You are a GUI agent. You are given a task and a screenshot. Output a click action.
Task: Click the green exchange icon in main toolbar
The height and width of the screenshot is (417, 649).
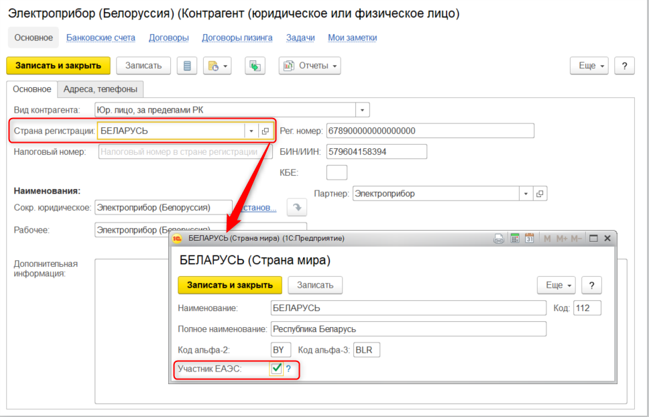(x=255, y=66)
